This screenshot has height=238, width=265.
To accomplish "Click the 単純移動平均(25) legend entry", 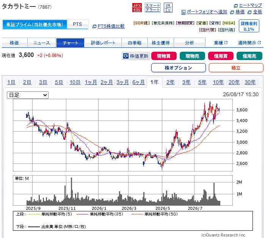I will tap(100, 214).
